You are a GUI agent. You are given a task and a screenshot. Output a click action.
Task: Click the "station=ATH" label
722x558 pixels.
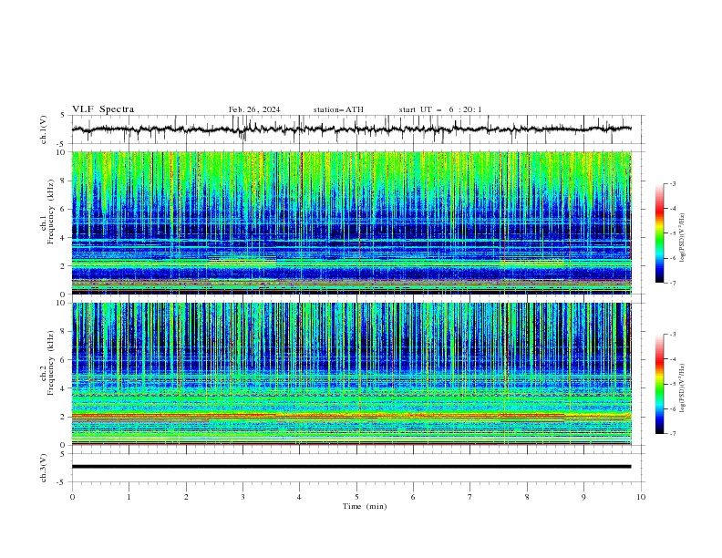pyautogui.click(x=338, y=109)
